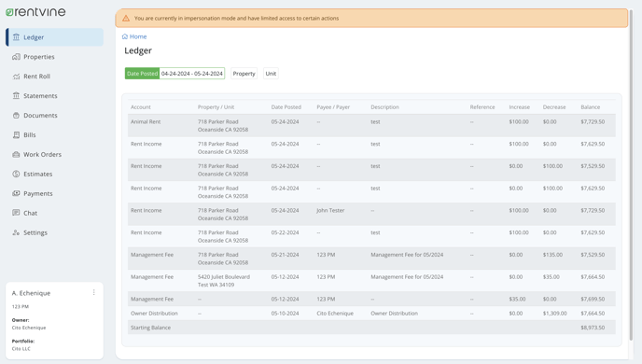Open Properties via its building icon
Screen dimensions: 642x364
(16, 57)
